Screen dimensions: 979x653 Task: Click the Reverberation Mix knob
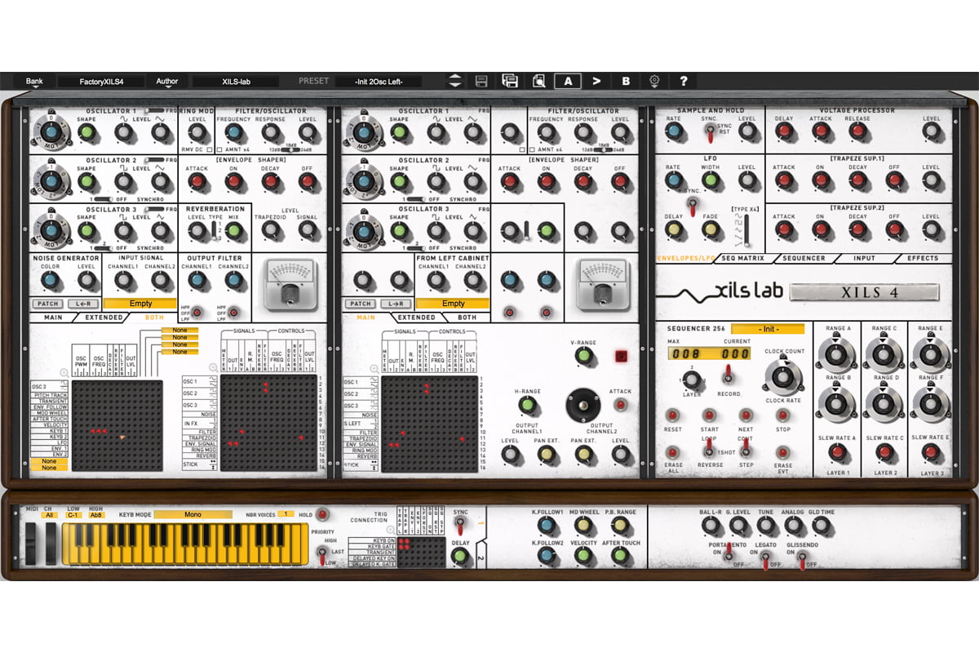click(234, 230)
